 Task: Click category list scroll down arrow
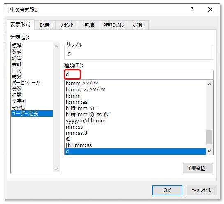point(56,169)
